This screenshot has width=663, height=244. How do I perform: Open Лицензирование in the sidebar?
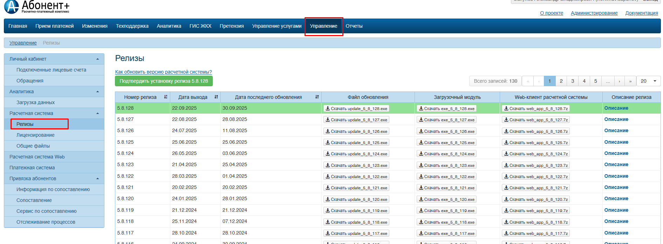click(35, 135)
